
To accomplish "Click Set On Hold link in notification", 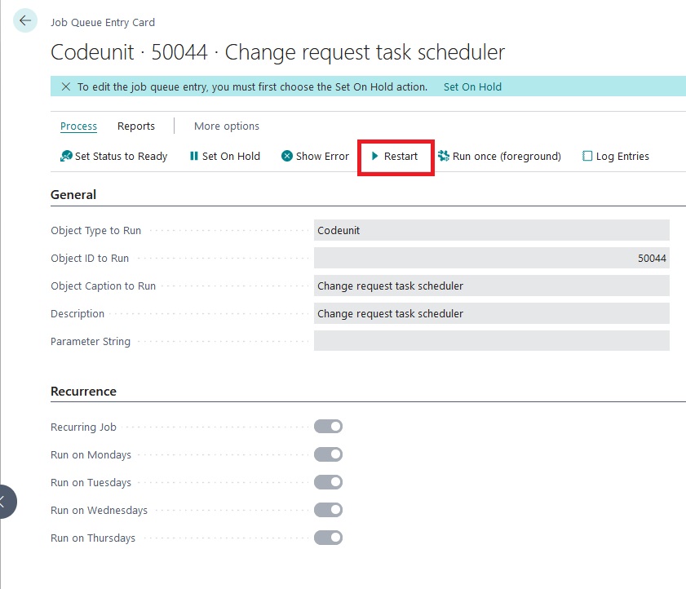I will [472, 86].
